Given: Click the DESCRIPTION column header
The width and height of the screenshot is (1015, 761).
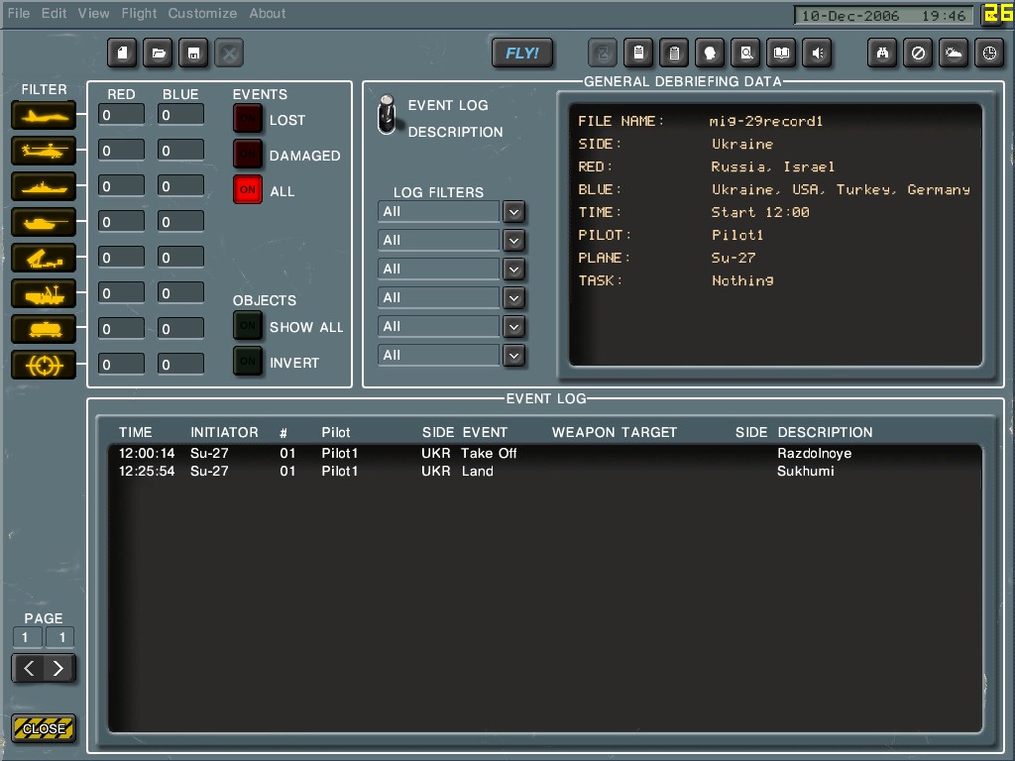Looking at the screenshot, I should [825, 432].
